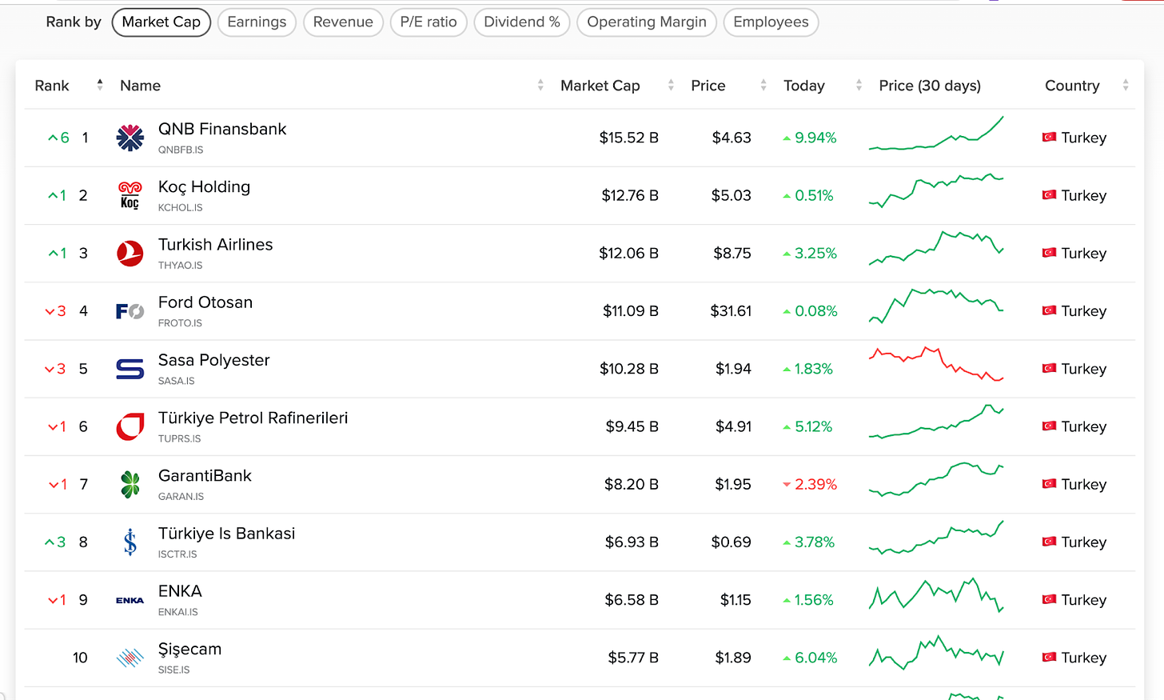Image resolution: width=1164 pixels, height=700 pixels.
Task: Click Turkey flag in Turkish Airlines row
Action: coord(1049,253)
